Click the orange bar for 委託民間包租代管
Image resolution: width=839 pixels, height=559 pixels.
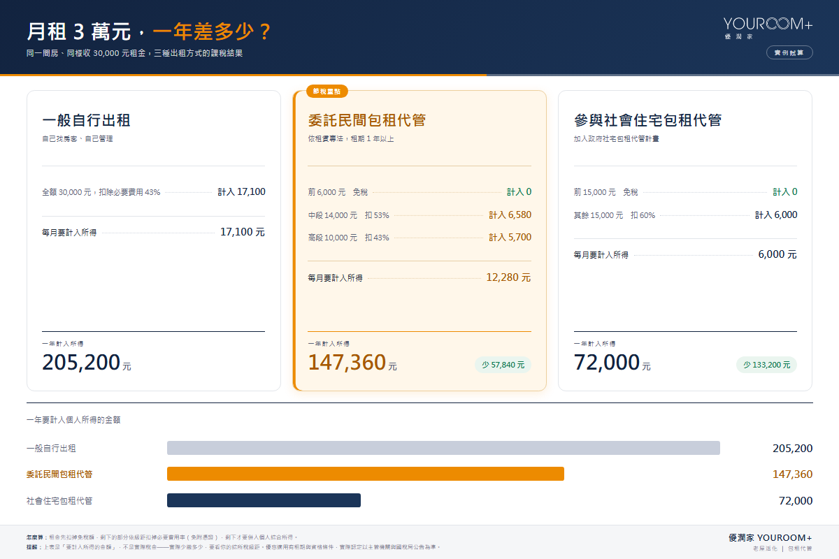[366, 474]
